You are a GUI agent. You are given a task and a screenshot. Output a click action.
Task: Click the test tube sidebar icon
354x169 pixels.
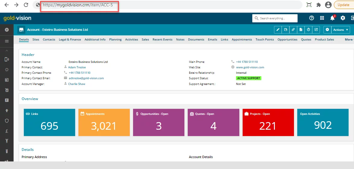[7, 151]
